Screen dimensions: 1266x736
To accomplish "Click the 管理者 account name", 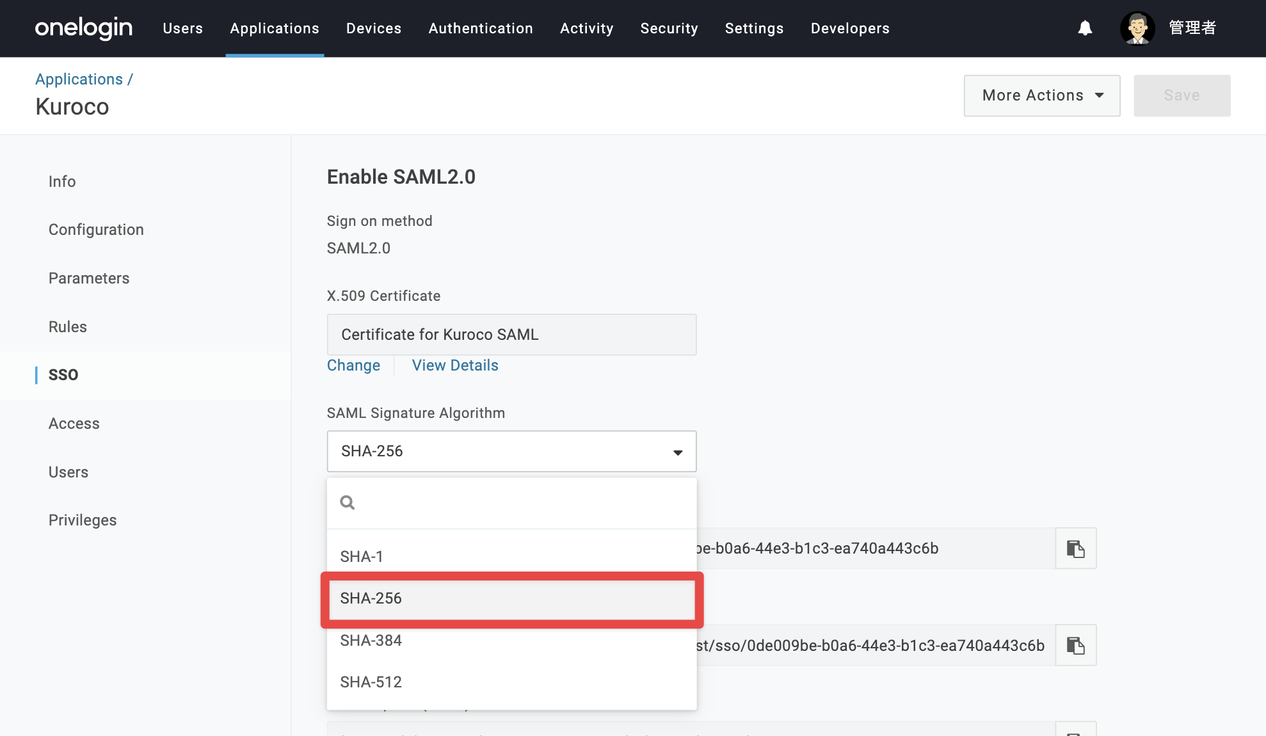I will (1192, 28).
